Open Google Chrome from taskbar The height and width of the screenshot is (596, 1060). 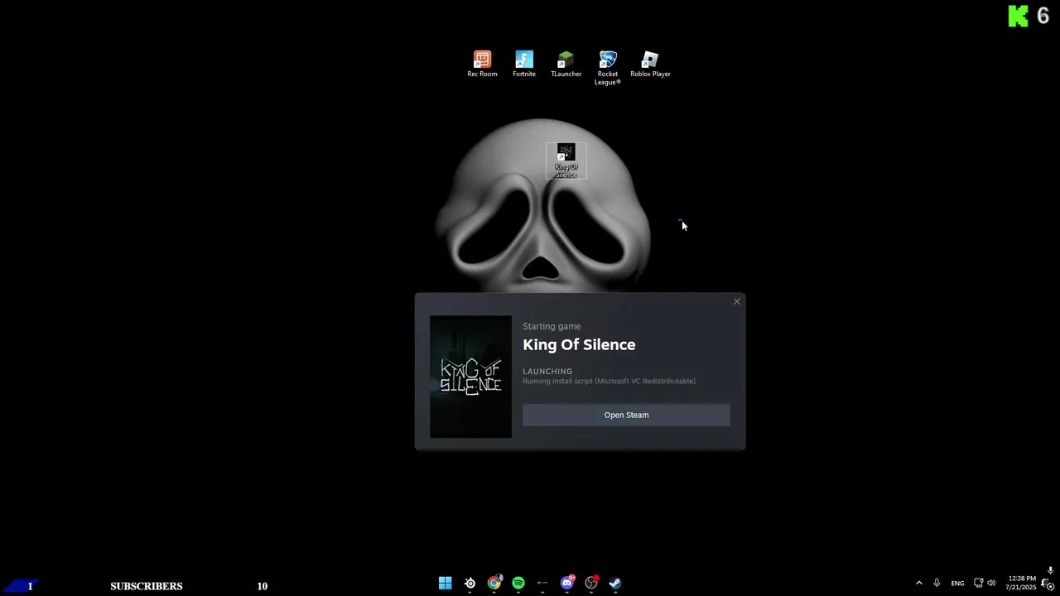coord(494,583)
